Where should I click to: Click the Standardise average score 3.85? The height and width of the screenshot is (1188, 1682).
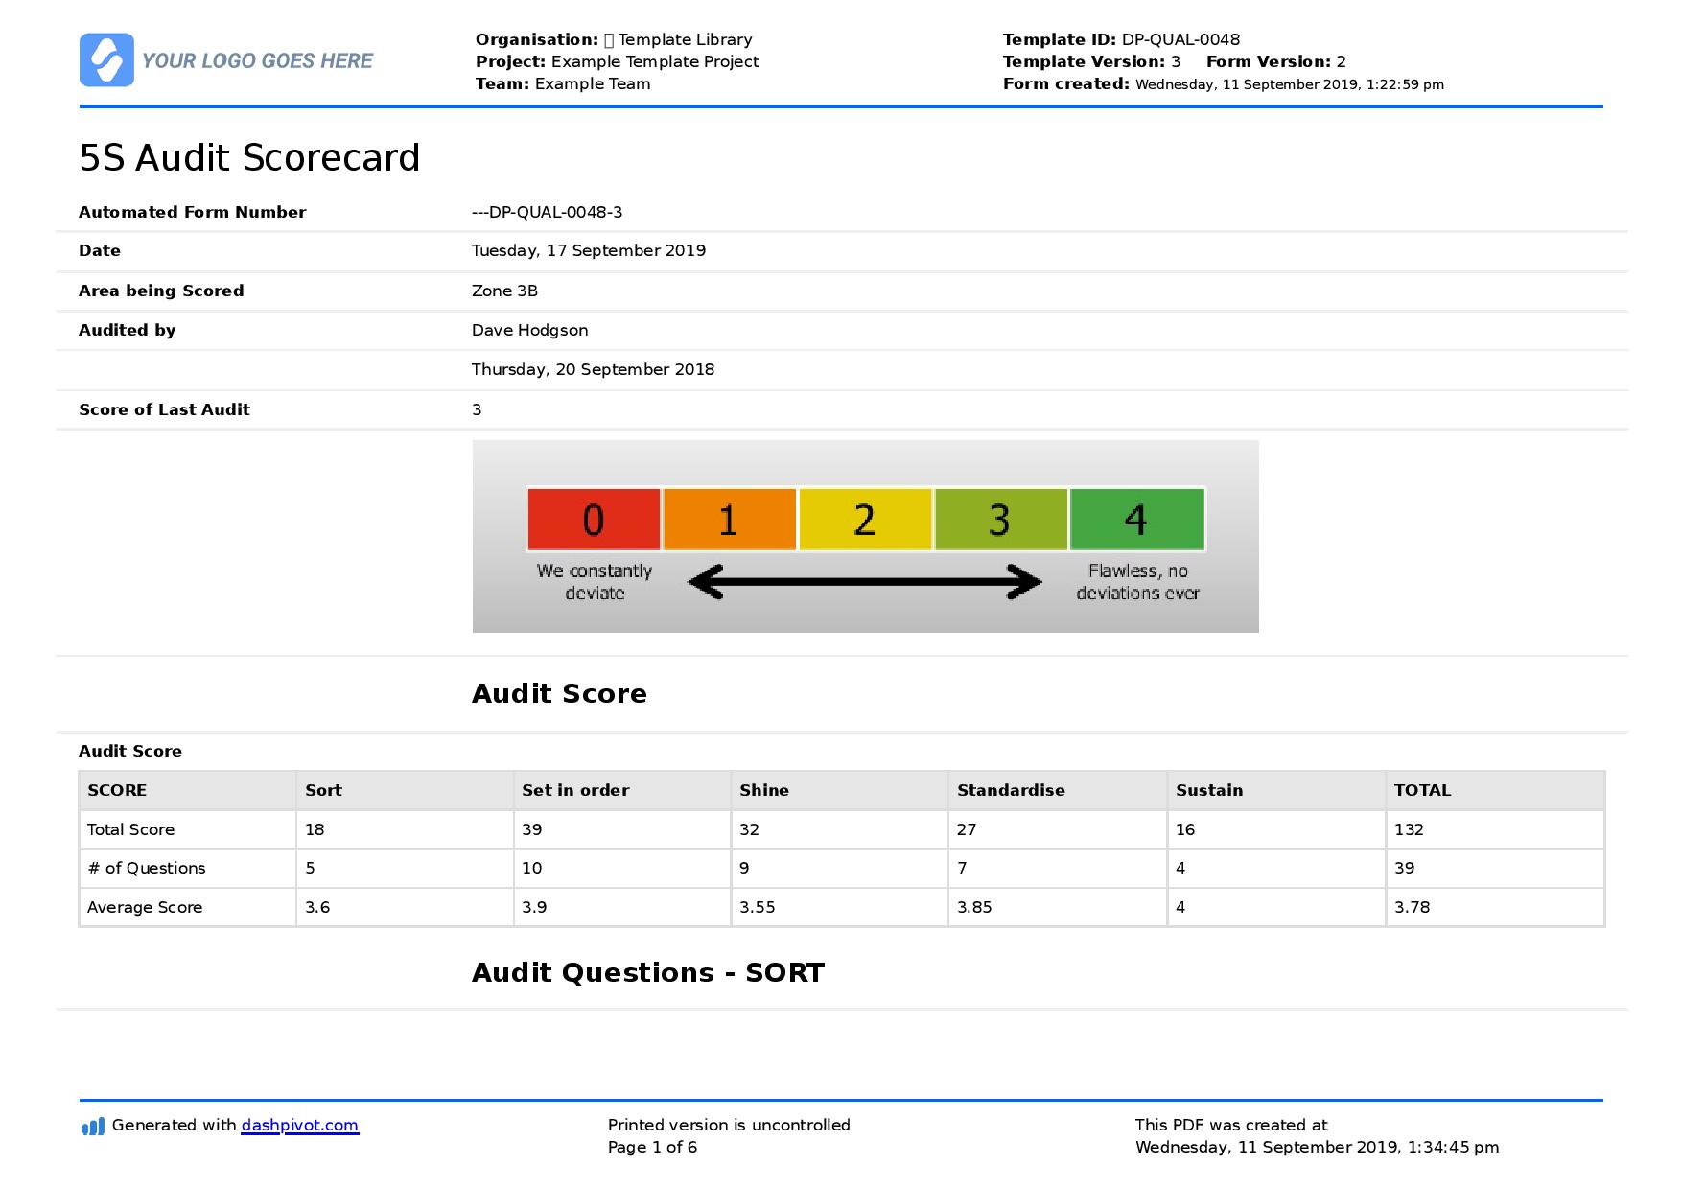(x=974, y=907)
